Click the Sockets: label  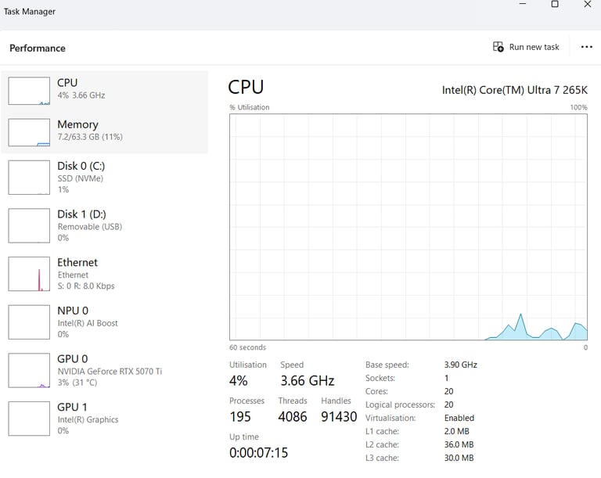coord(380,378)
